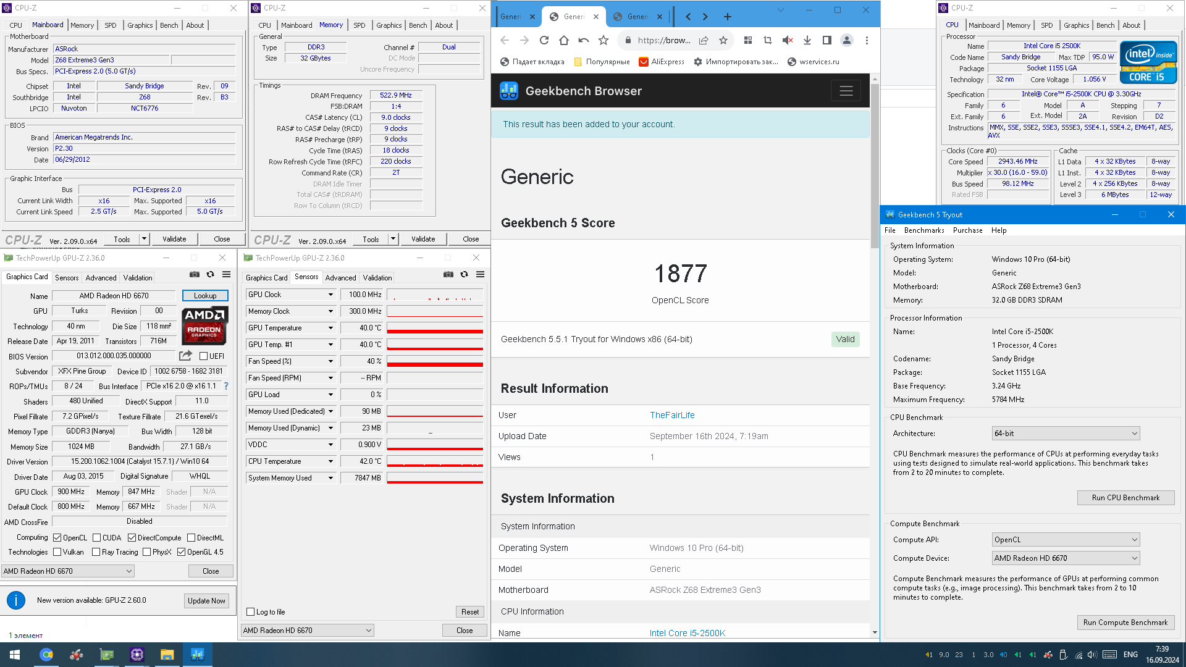This screenshot has width=1186, height=667.
Task: Open Geekbench Browser hamburger navigation menu
Action: (x=846, y=91)
